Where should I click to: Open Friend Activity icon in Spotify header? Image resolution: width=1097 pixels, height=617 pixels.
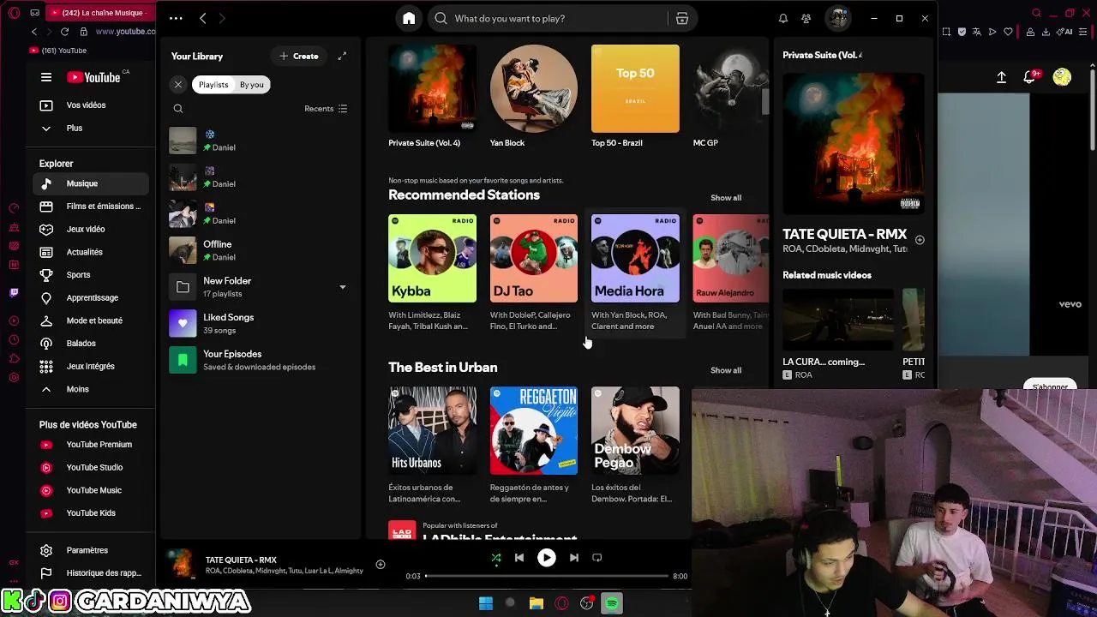[x=806, y=18]
